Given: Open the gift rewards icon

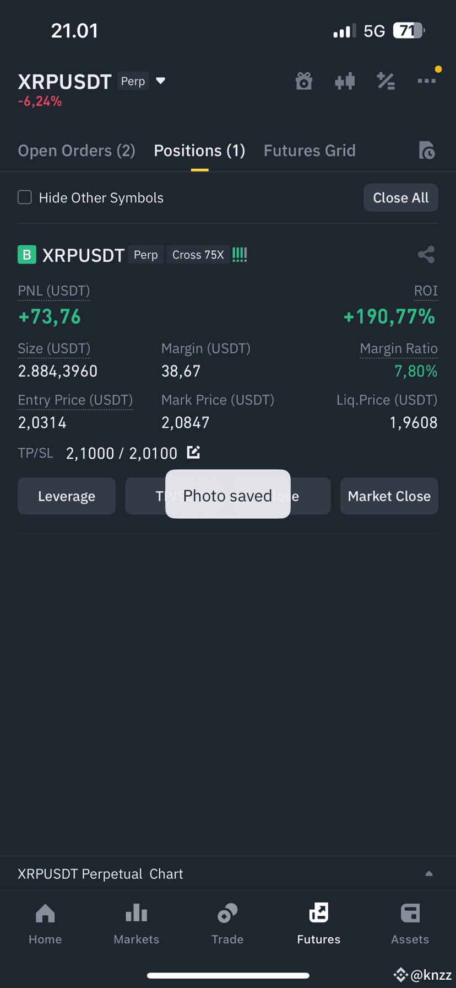Looking at the screenshot, I should [x=304, y=81].
